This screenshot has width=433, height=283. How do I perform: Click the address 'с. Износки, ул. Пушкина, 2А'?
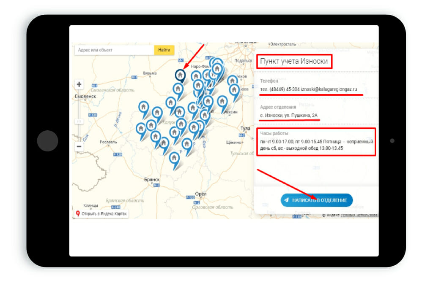coord(289,115)
